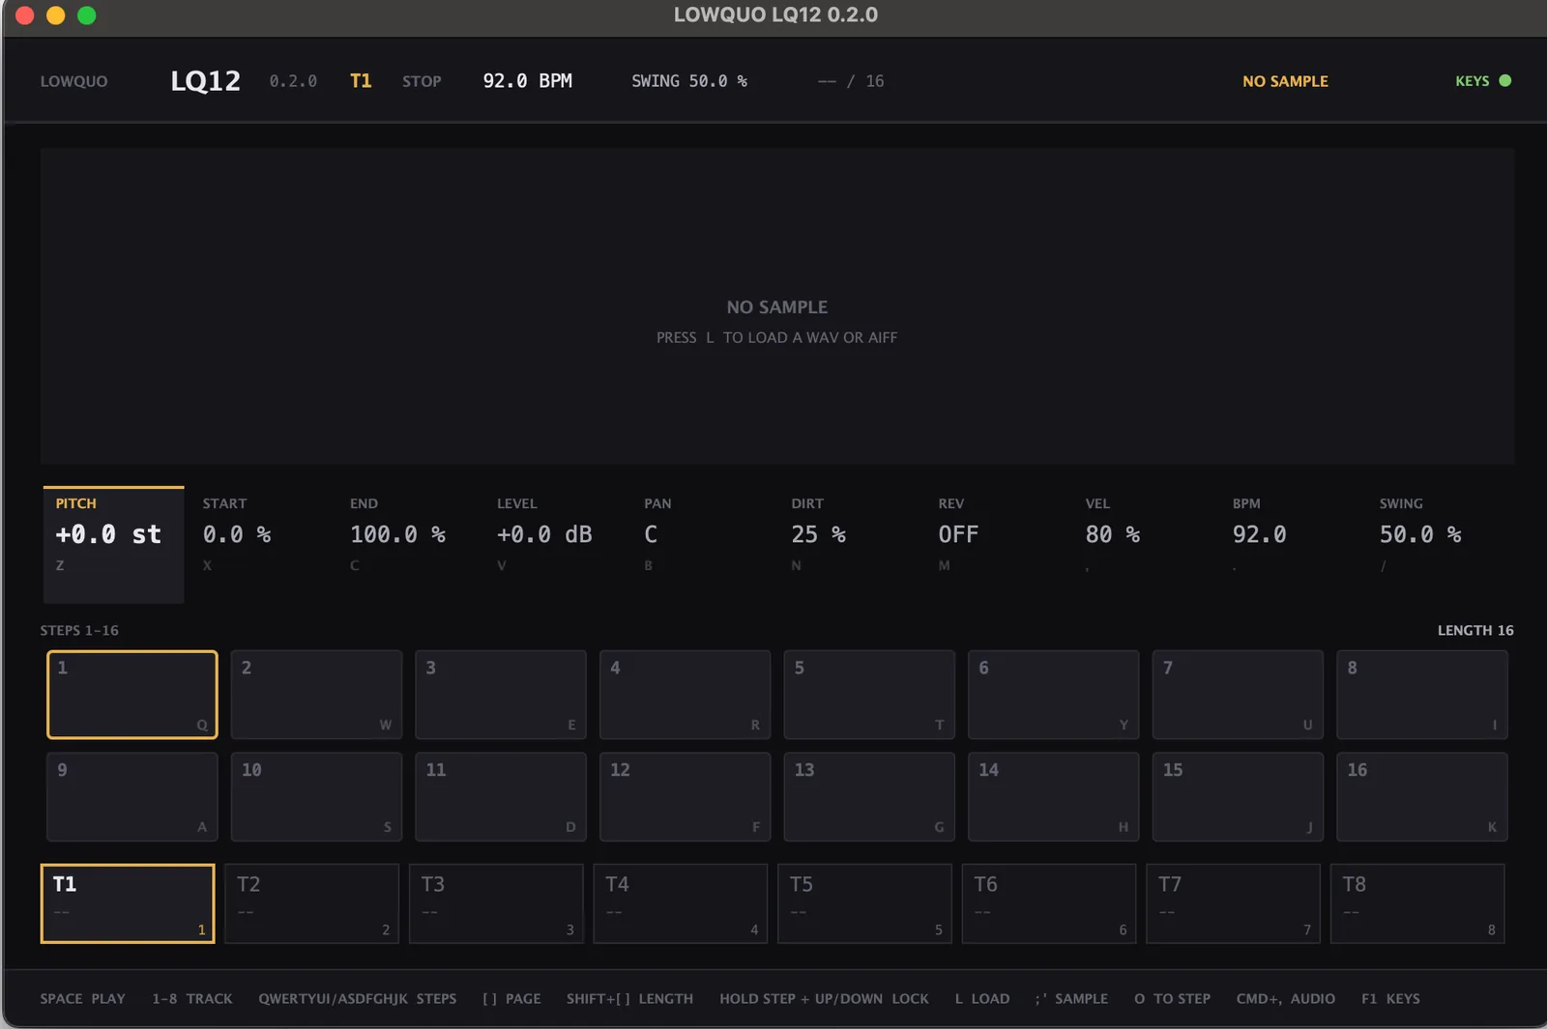Activate step 14 pad
This screenshot has width=1547, height=1029.
pyautogui.click(x=1053, y=797)
